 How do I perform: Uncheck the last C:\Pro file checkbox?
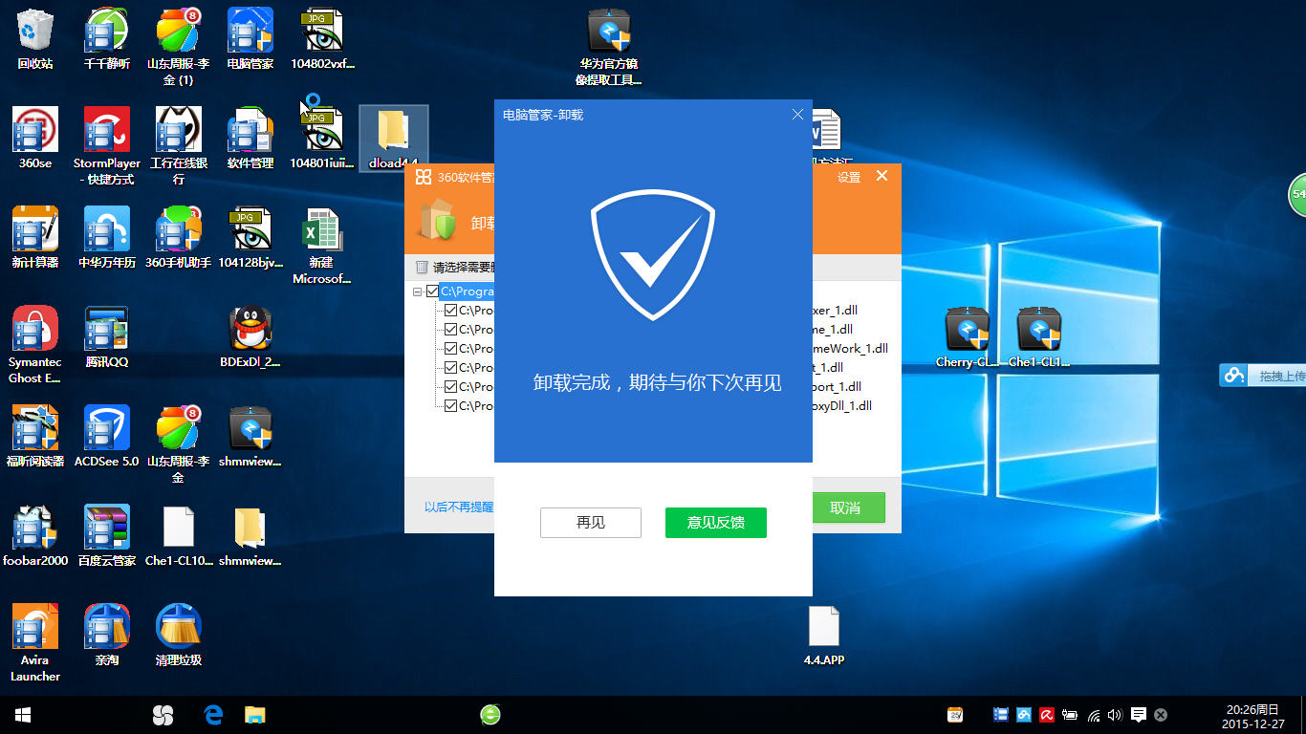(x=451, y=406)
